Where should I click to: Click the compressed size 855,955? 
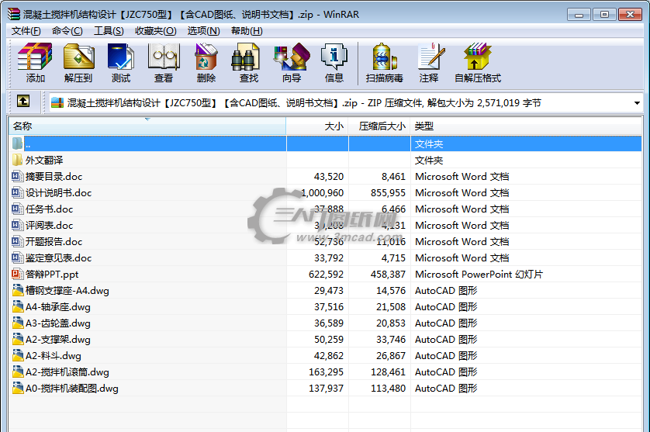coord(388,193)
